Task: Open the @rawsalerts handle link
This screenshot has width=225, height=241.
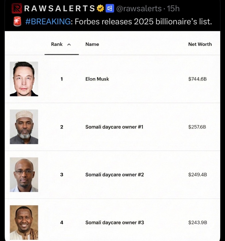Action: 139,9
